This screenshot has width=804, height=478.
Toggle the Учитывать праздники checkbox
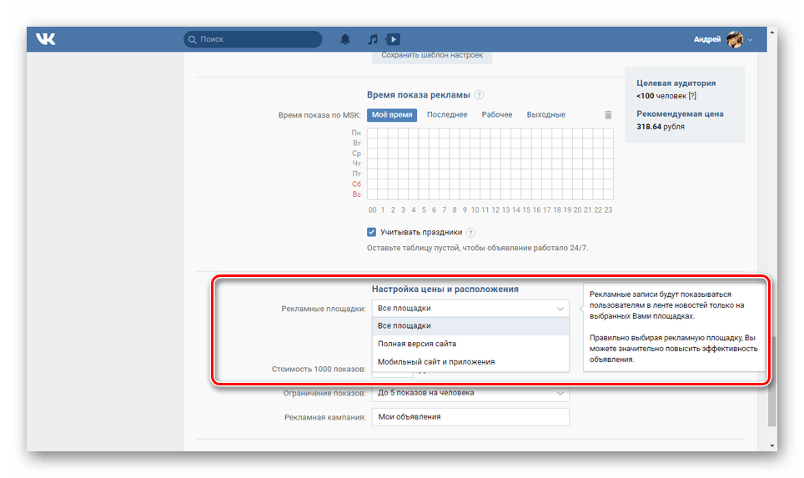point(372,232)
